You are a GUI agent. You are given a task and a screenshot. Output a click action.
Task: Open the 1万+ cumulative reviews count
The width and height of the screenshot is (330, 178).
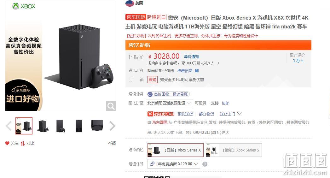[x=298, y=61]
